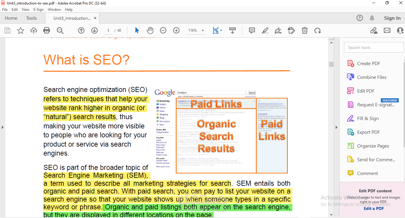Add a sticky note comment
The image size is (405, 218).
coord(252,30)
